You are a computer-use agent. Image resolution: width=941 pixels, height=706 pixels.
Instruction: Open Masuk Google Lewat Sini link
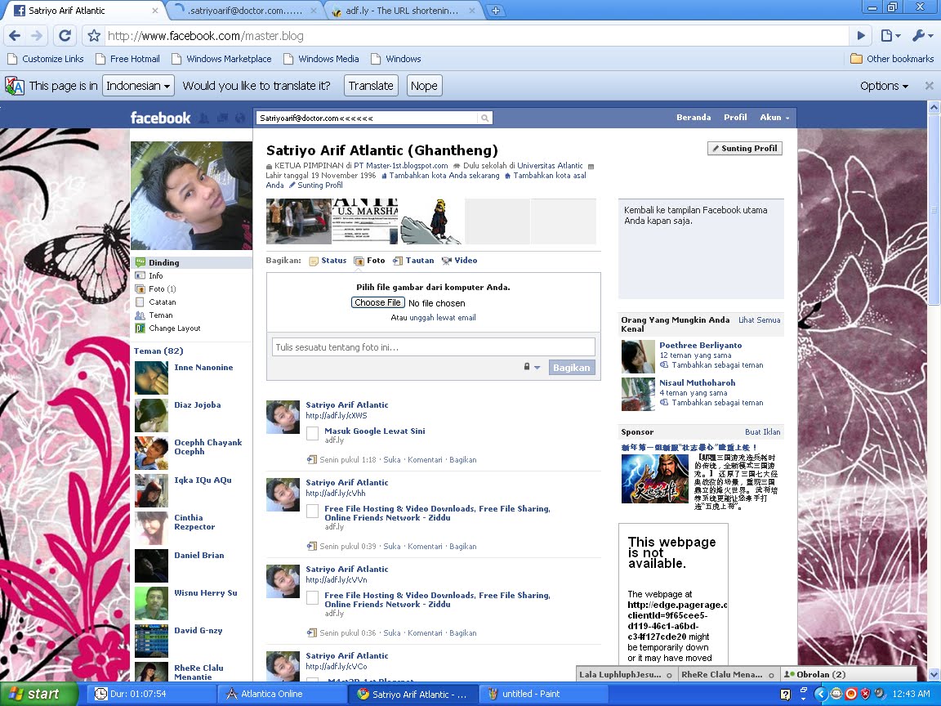(374, 431)
